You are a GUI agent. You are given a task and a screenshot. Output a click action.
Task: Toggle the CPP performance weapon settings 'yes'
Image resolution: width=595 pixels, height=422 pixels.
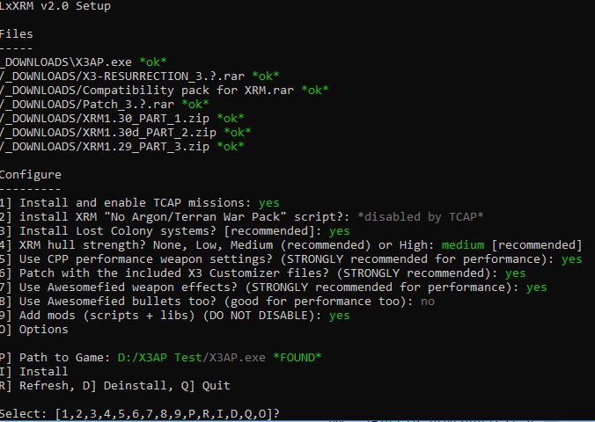pyautogui.click(x=571, y=259)
